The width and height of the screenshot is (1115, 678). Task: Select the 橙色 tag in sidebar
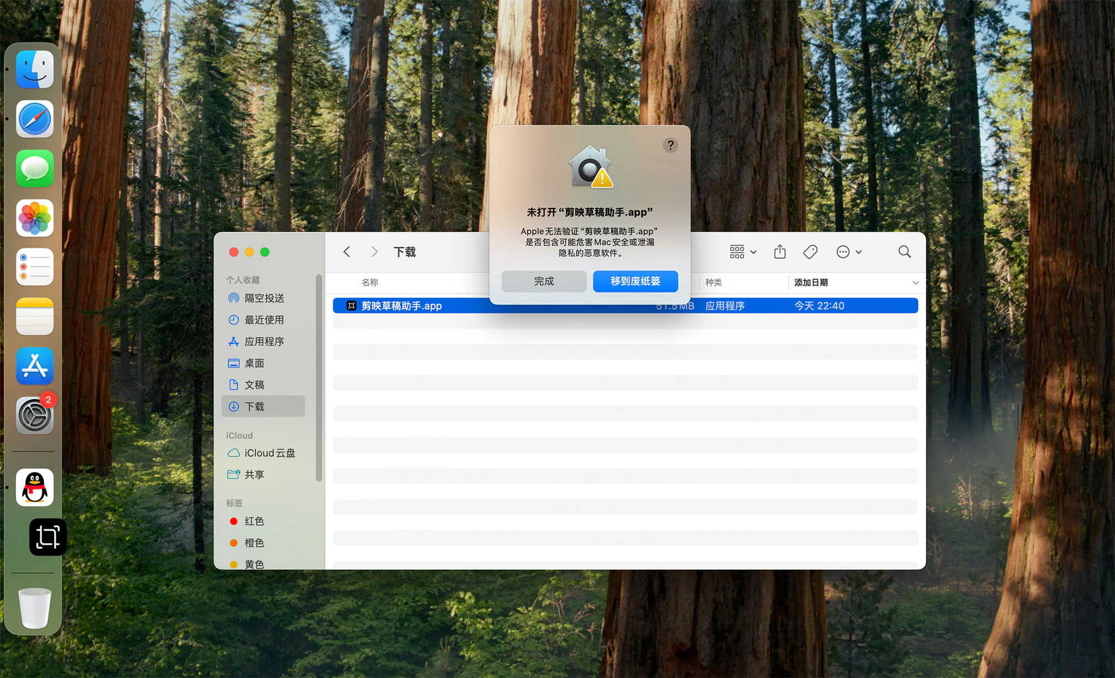point(254,543)
